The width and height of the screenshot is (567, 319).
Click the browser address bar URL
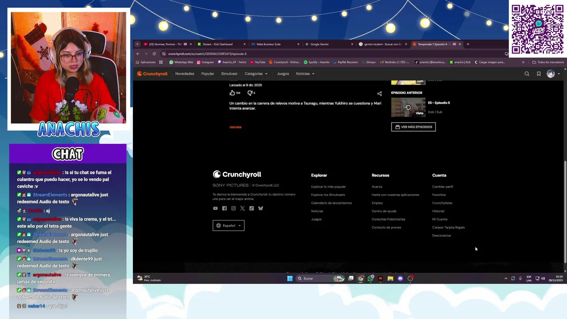pyautogui.click(x=207, y=54)
